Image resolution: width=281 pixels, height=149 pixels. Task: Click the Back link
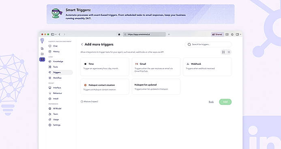(x=211, y=102)
